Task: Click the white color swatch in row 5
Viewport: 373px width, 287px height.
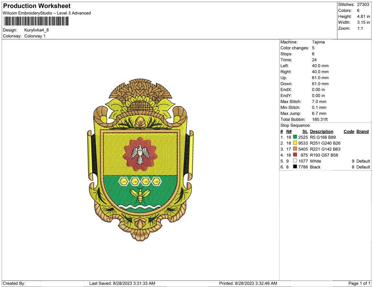Action: 295,161
